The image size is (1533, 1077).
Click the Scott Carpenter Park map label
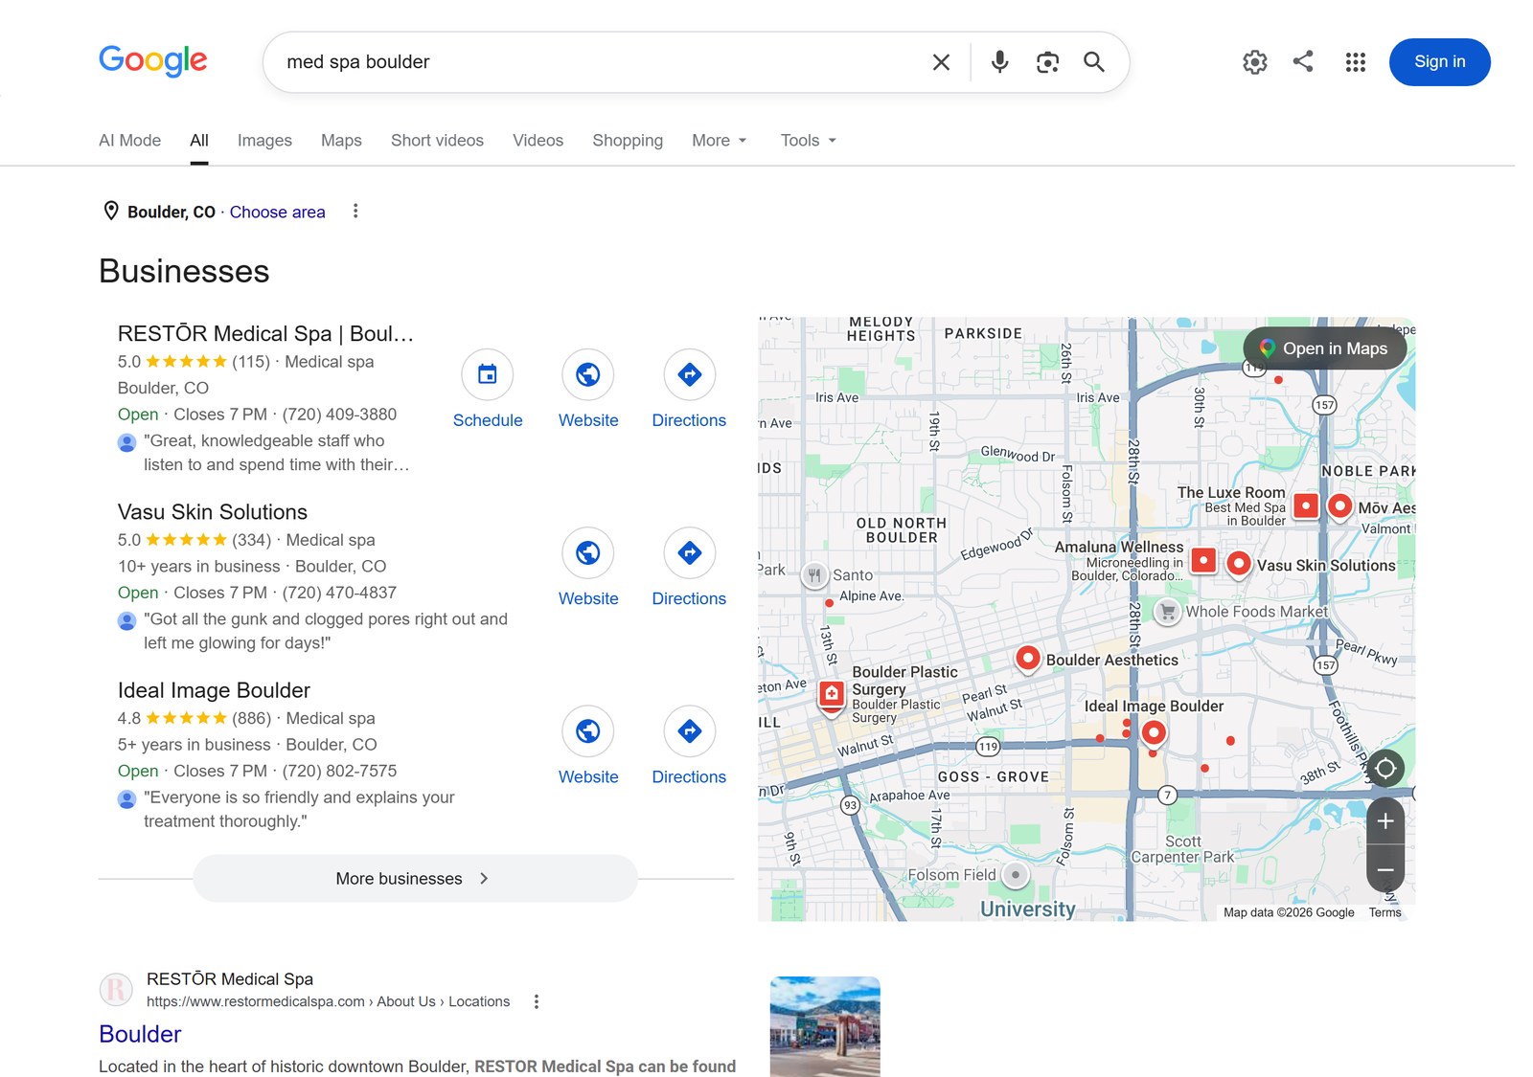pos(1182,849)
